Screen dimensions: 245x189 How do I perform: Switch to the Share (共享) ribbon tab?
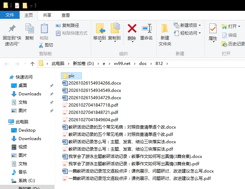[x=47, y=15]
